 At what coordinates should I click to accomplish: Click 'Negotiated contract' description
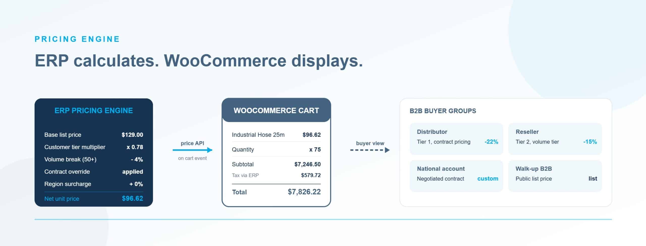441,179
